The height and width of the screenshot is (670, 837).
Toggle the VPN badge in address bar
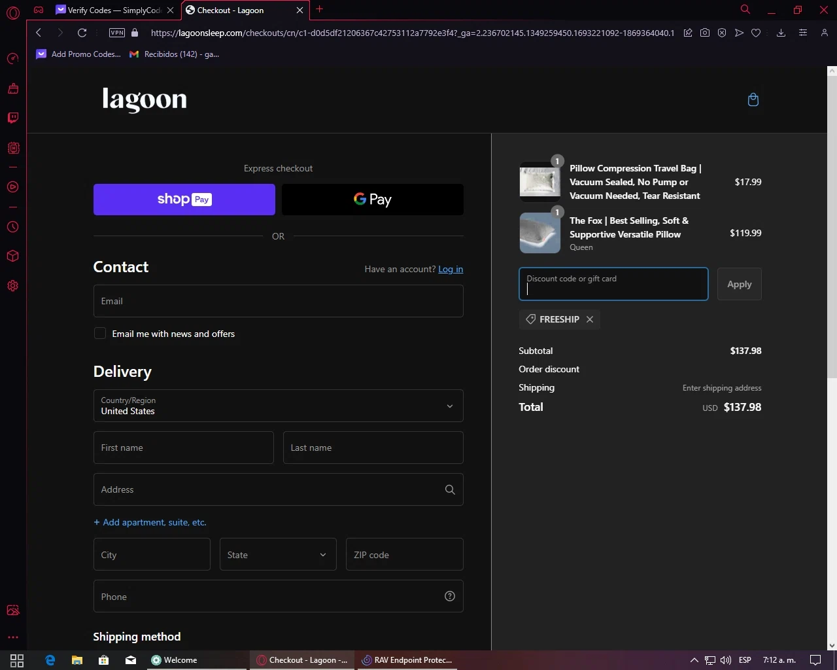pos(117,33)
